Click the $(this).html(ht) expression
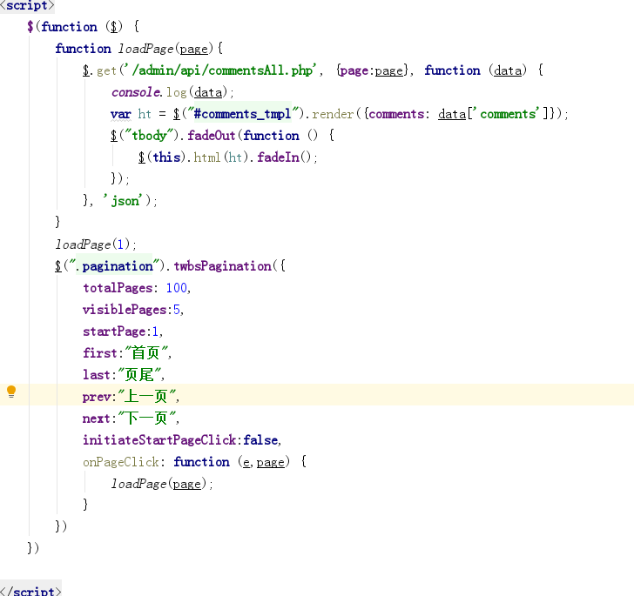This screenshot has height=596, width=634. [x=193, y=157]
